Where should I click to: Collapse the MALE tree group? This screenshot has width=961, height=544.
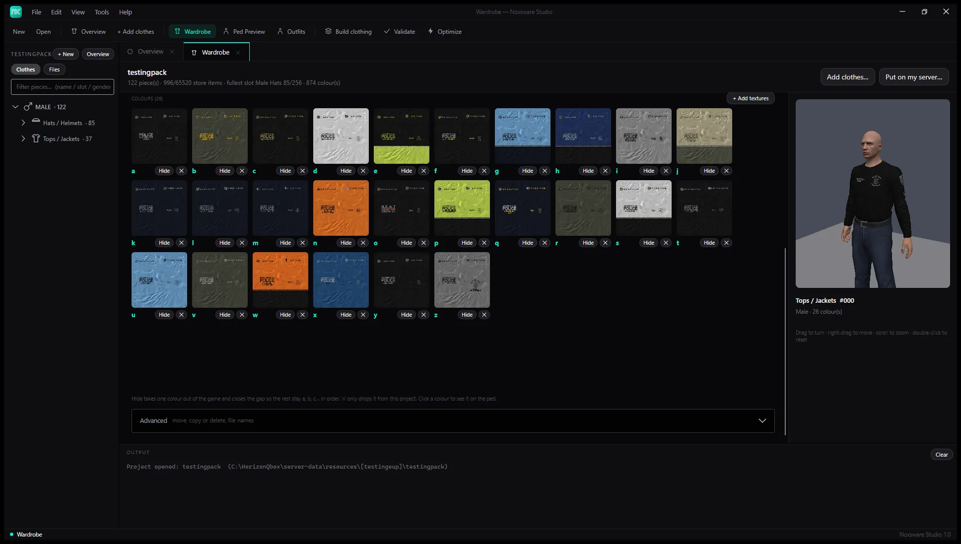15,107
